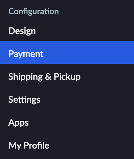View the My Profile page
The image size is (134, 159).
[x=67, y=145]
